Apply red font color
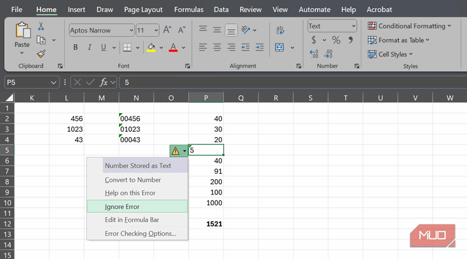 tap(173, 47)
